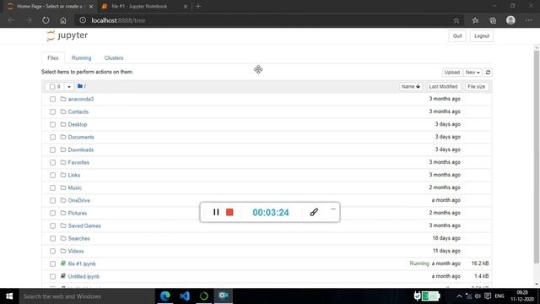Stop the screen recording with the red square
The image size is (540, 304).
229,212
